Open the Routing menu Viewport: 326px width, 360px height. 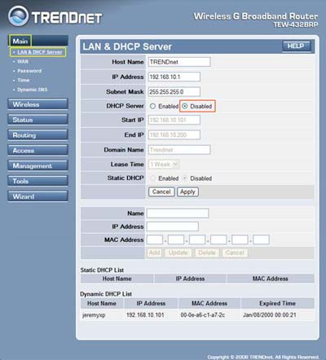click(37, 135)
